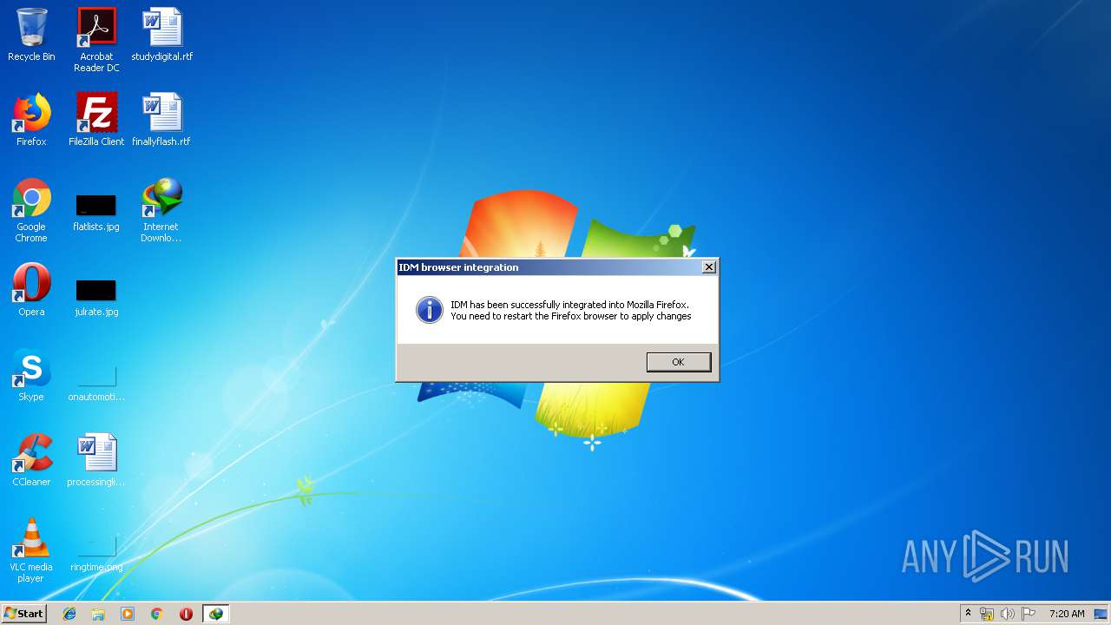The image size is (1111, 625).
Task: Click the Show desktop button
Action: (1102, 614)
